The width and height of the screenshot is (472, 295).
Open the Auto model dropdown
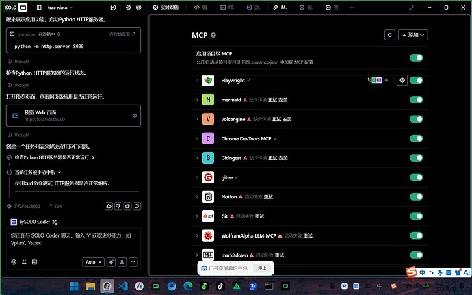pos(93,262)
